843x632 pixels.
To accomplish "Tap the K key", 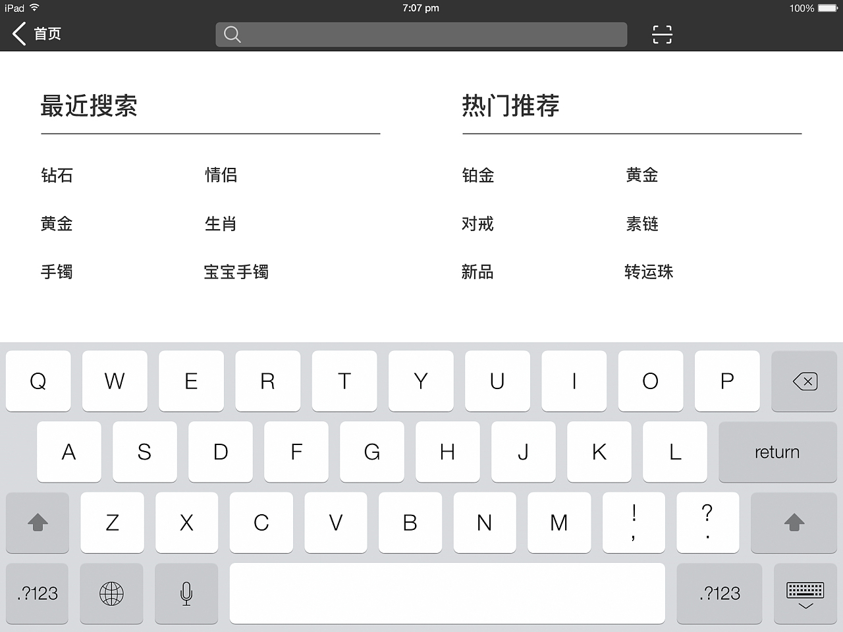I will [599, 452].
